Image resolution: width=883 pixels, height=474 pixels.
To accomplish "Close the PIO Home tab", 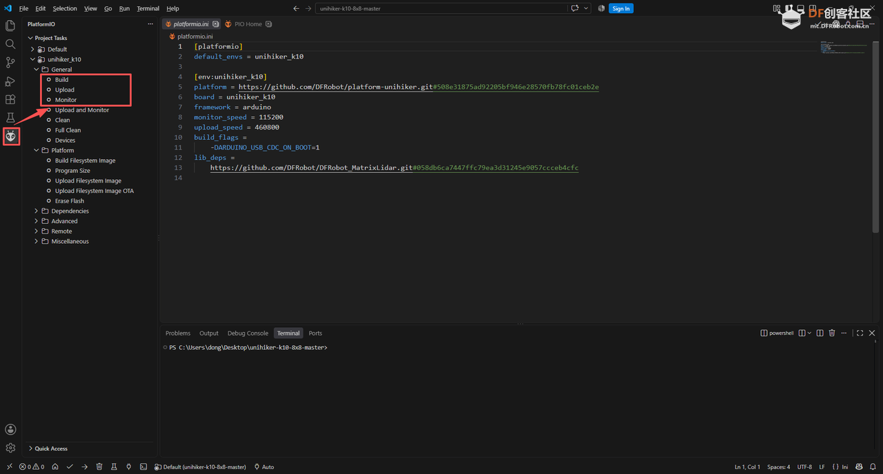I will 268,24.
